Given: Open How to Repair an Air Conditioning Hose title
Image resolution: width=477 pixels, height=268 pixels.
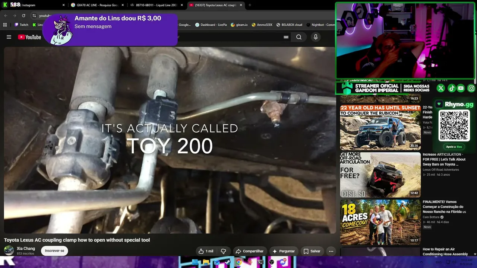Looking at the screenshot, I should pyautogui.click(x=445, y=252).
